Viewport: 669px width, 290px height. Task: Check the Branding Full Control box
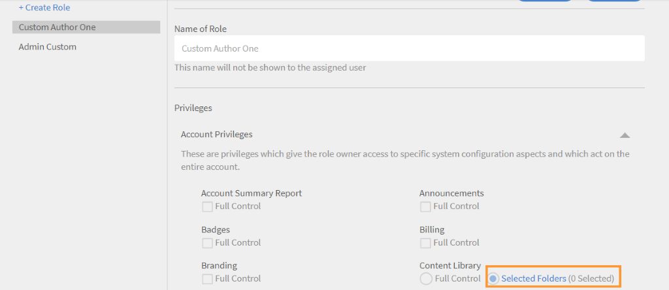(207, 279)
